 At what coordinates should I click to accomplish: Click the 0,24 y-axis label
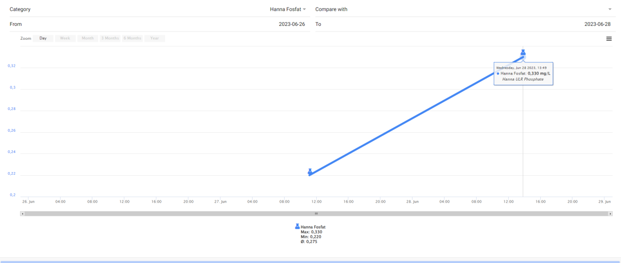[x=11, y=152]
